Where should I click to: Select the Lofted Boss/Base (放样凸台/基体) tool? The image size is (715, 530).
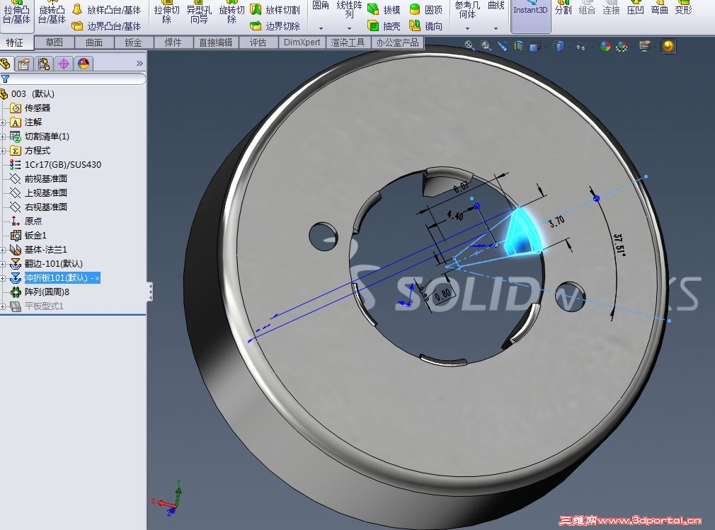point(107,10)
